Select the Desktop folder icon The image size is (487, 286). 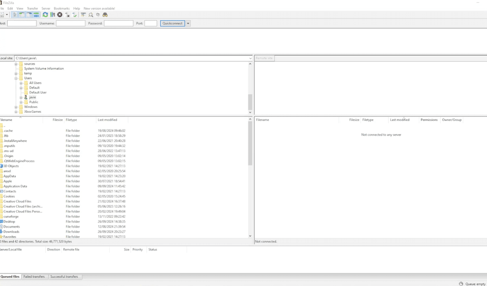click(x=1, y=221)
